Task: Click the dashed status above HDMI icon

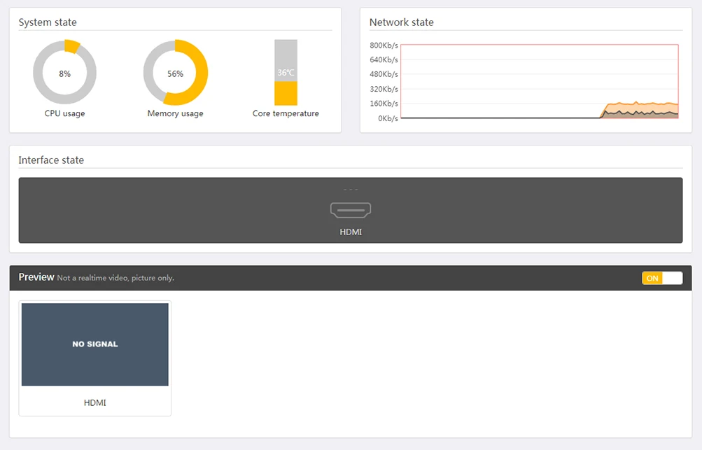Action: pos(351,190)
